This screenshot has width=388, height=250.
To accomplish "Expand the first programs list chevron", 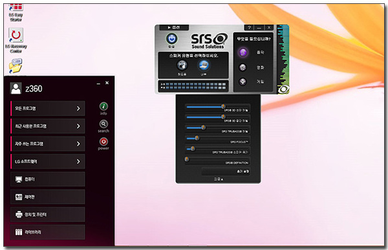I will [78, 108].
